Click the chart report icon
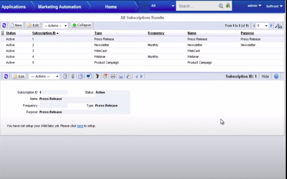Viewport: 287px width, 179px height. click(121, 76)
